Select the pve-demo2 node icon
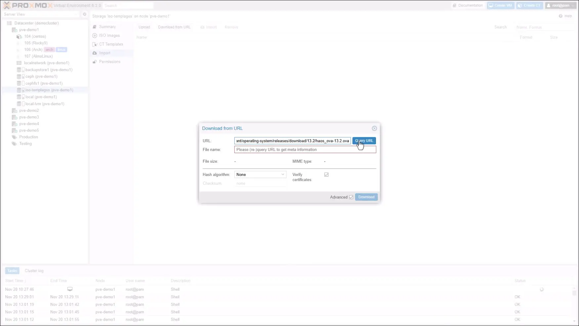579x326 pixels. (14, 110)
